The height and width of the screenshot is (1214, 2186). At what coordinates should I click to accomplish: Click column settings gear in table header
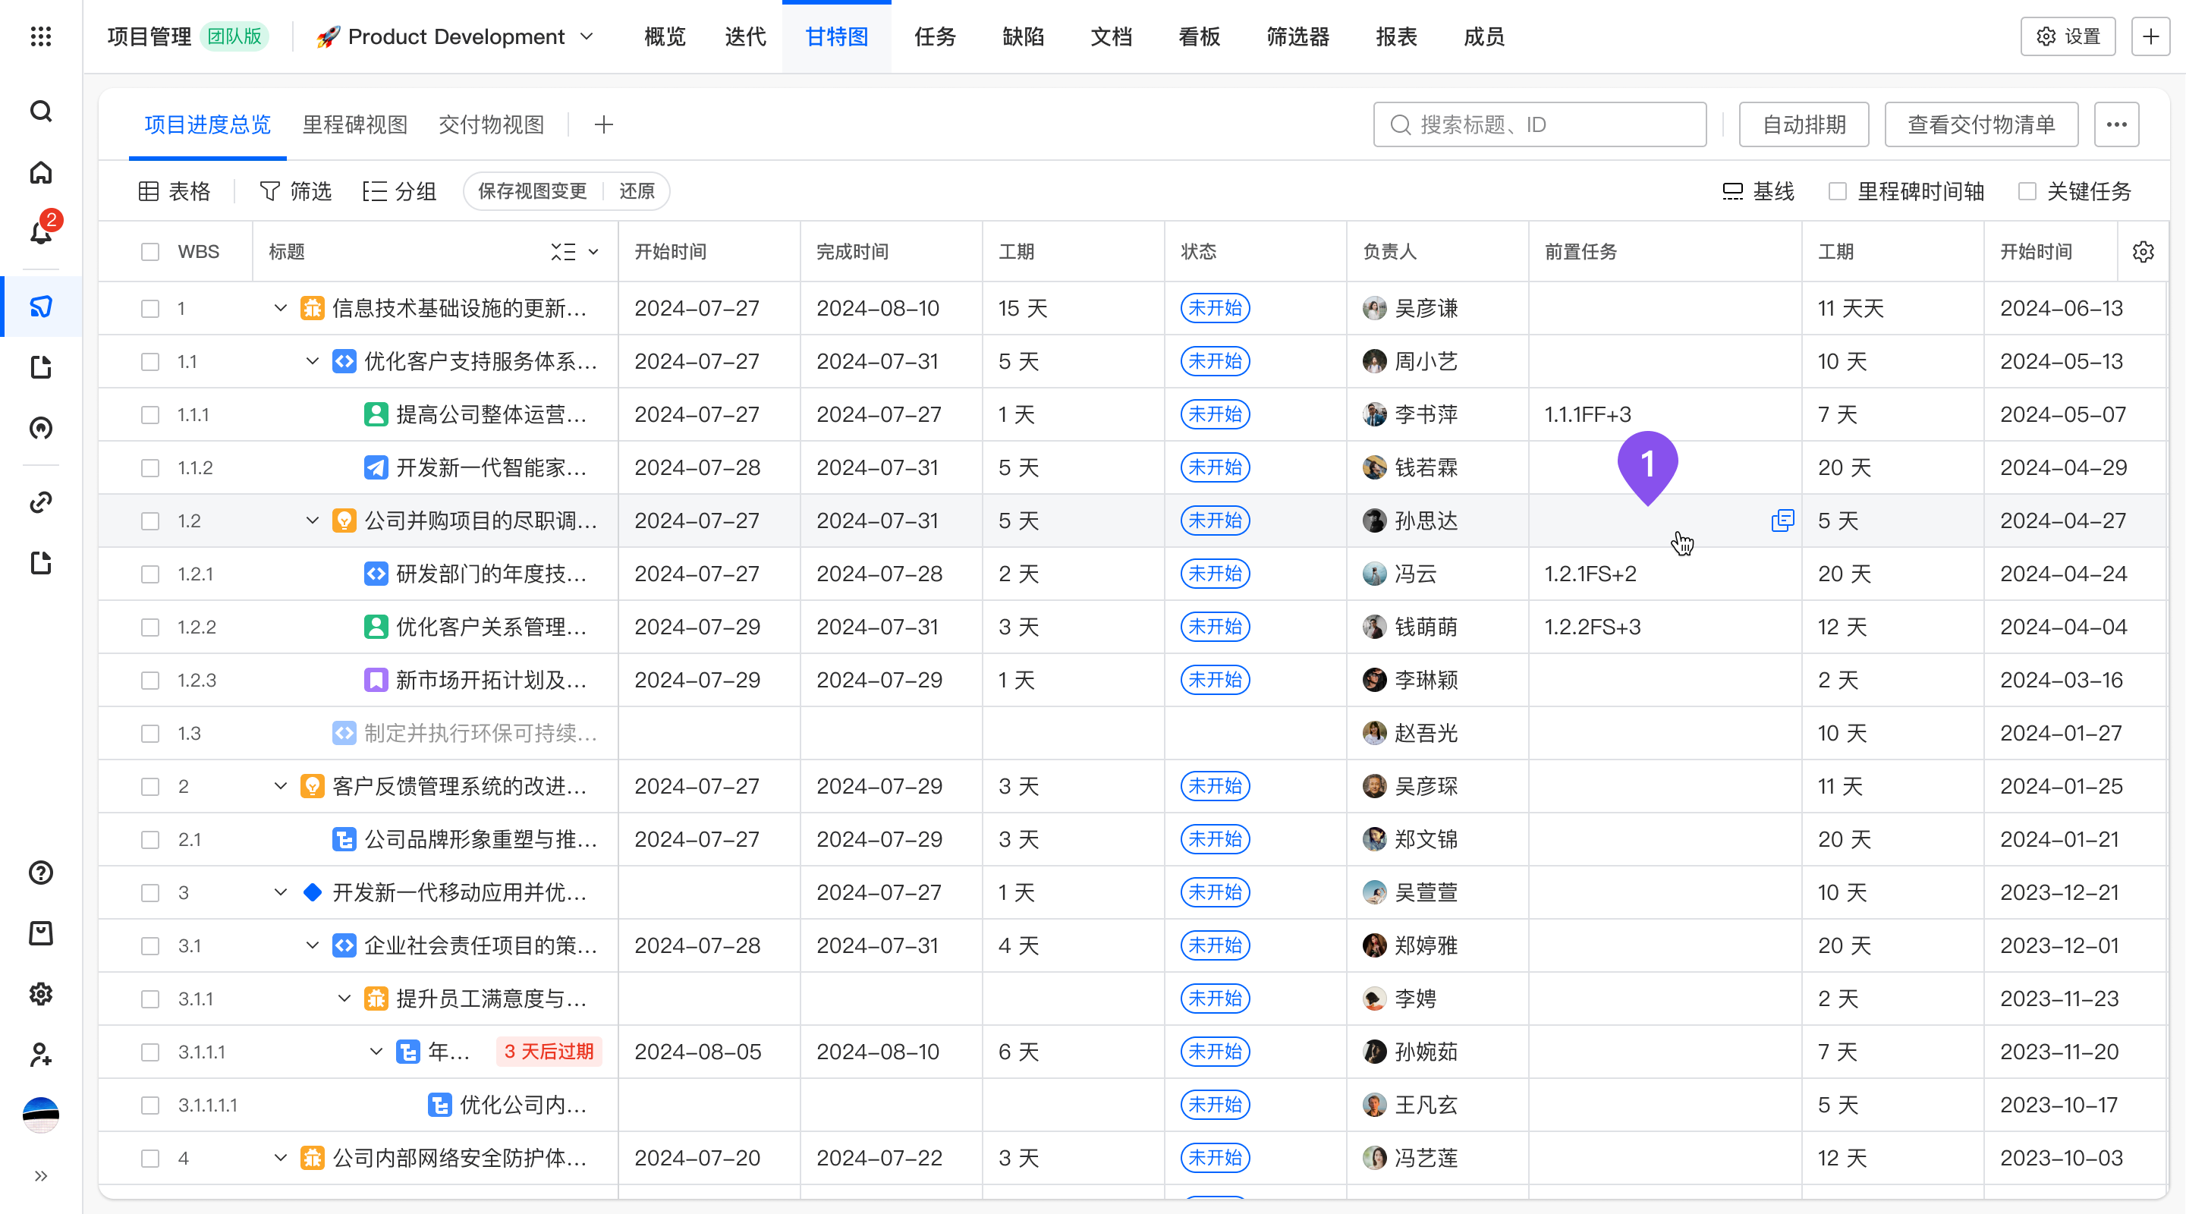(x=2143, y=252)
